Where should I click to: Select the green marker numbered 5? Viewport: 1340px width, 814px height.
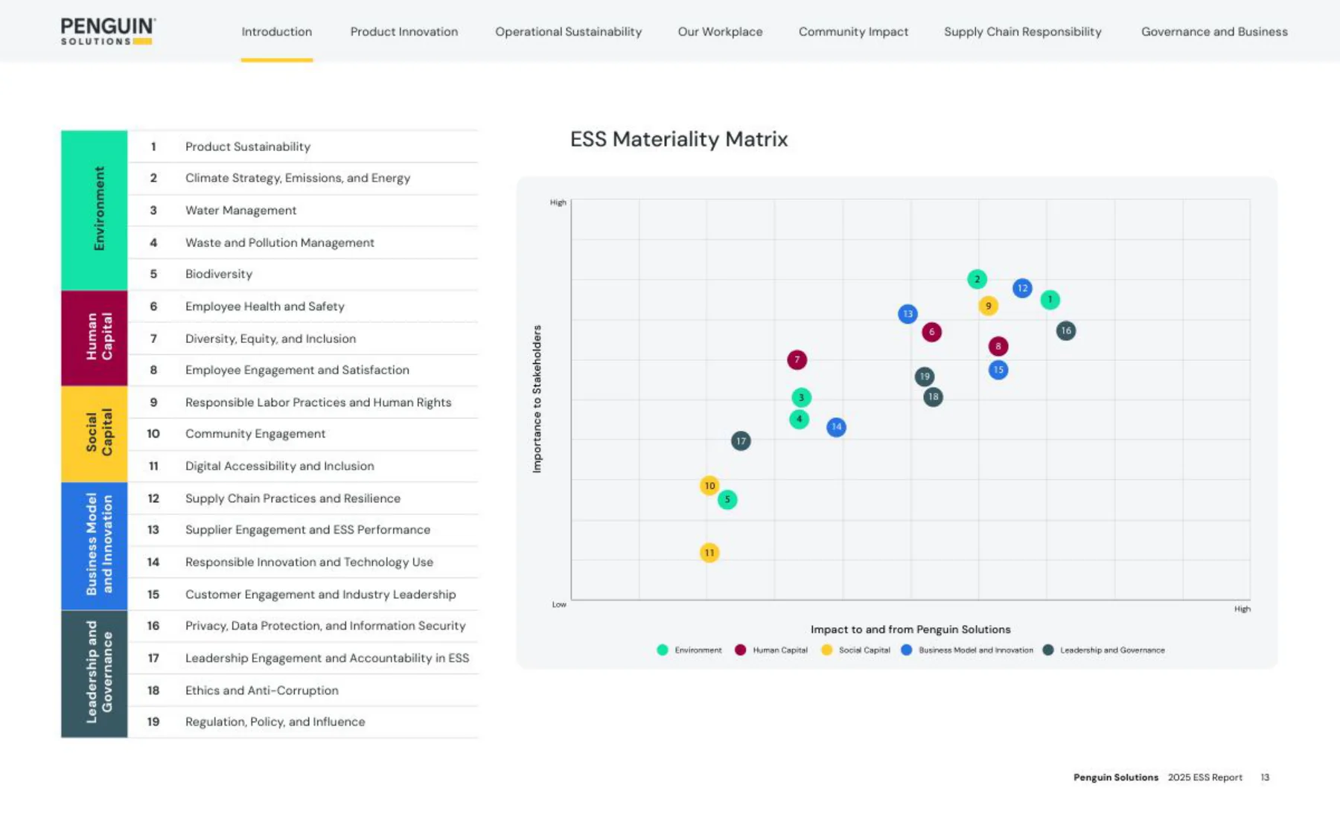pos(727,499)
